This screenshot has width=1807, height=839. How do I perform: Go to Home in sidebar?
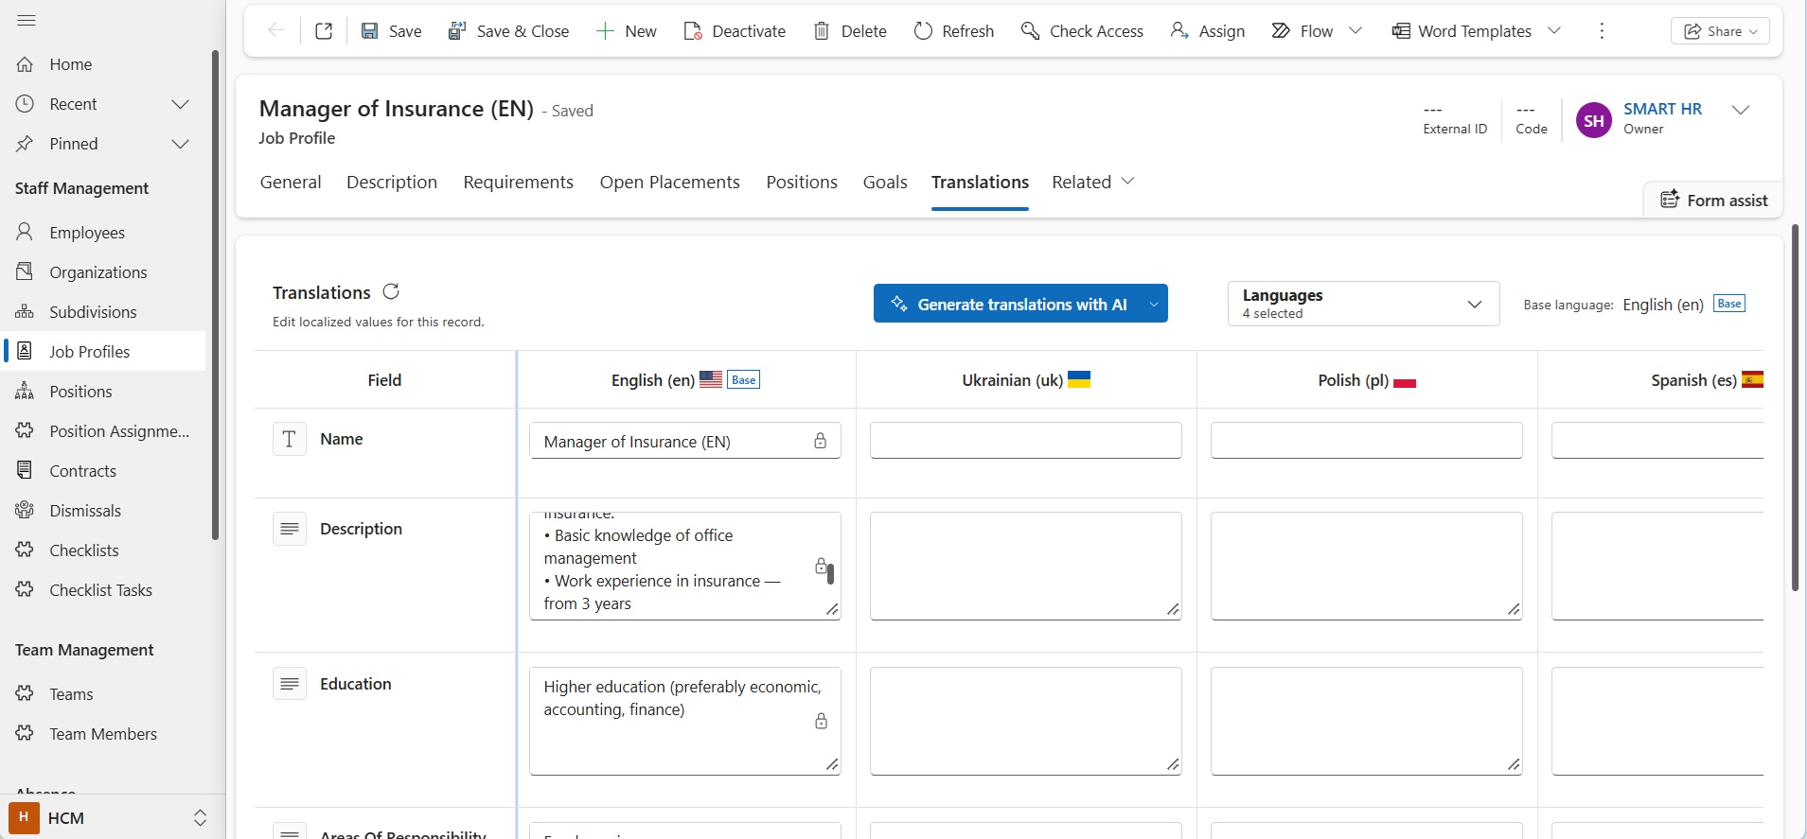104,64
